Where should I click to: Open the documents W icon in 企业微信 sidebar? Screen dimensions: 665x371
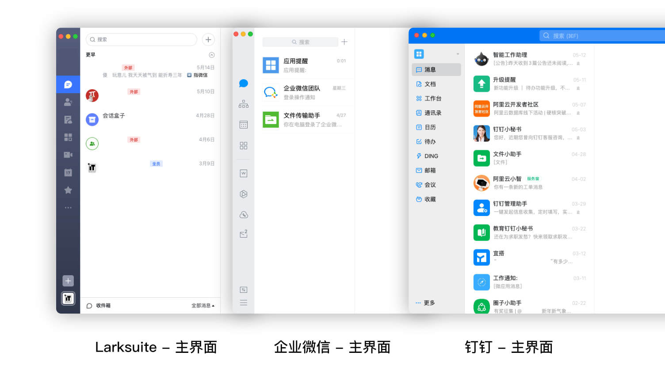243,173
